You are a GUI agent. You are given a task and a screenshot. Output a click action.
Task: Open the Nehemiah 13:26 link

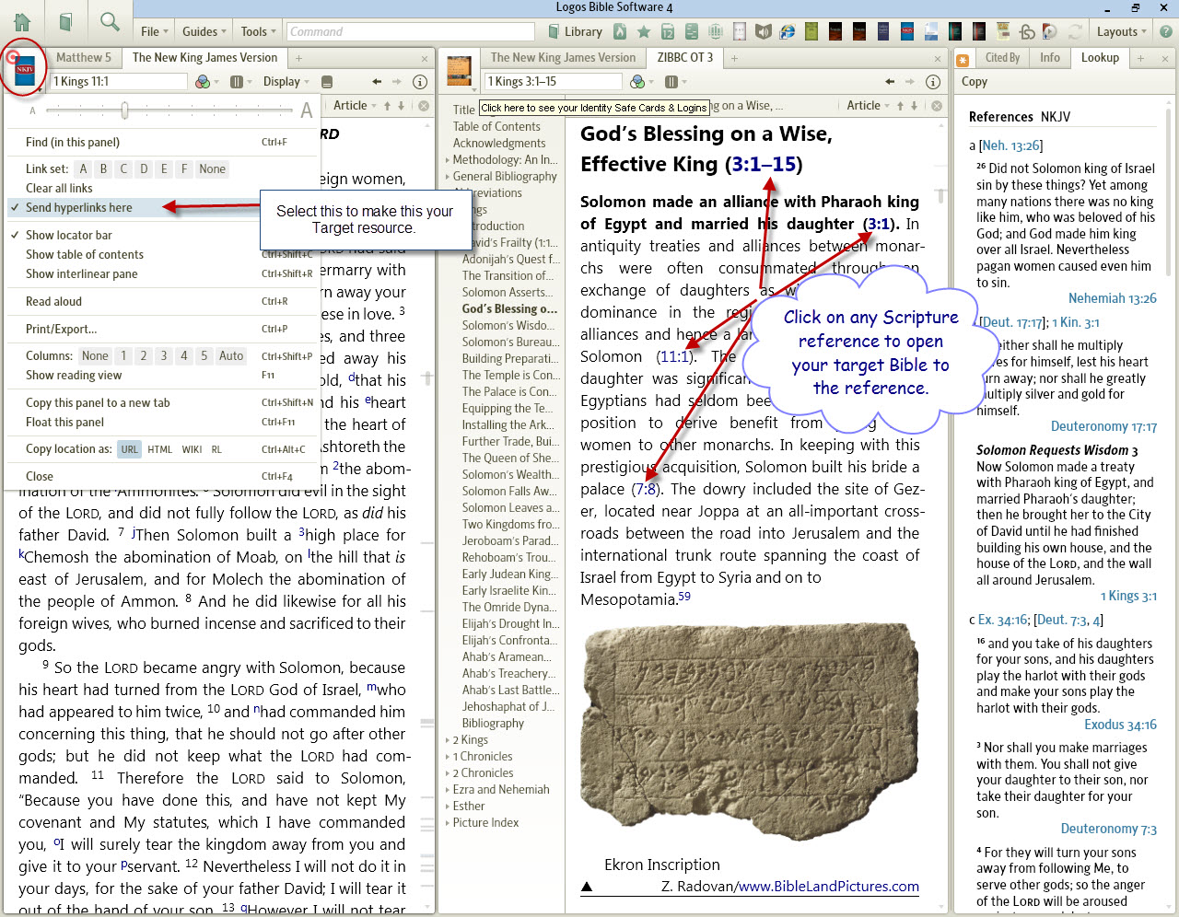(x=1112, y=298)
